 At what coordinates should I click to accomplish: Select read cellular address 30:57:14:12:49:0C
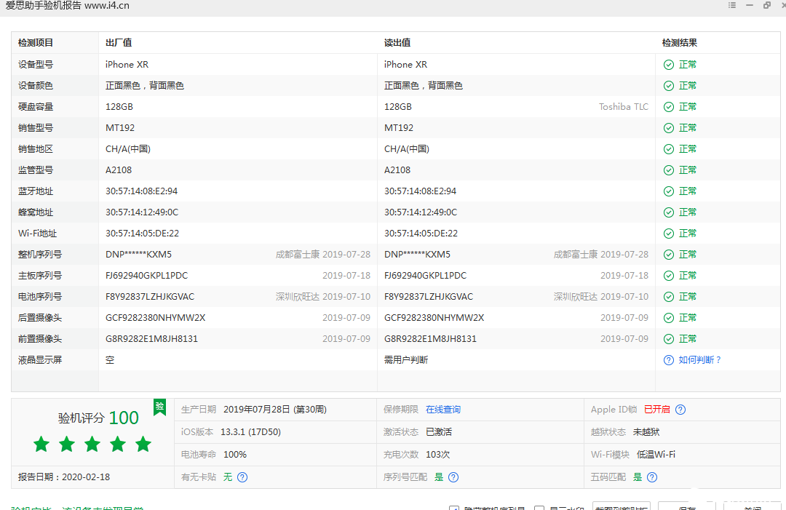[x=421, y=212]
